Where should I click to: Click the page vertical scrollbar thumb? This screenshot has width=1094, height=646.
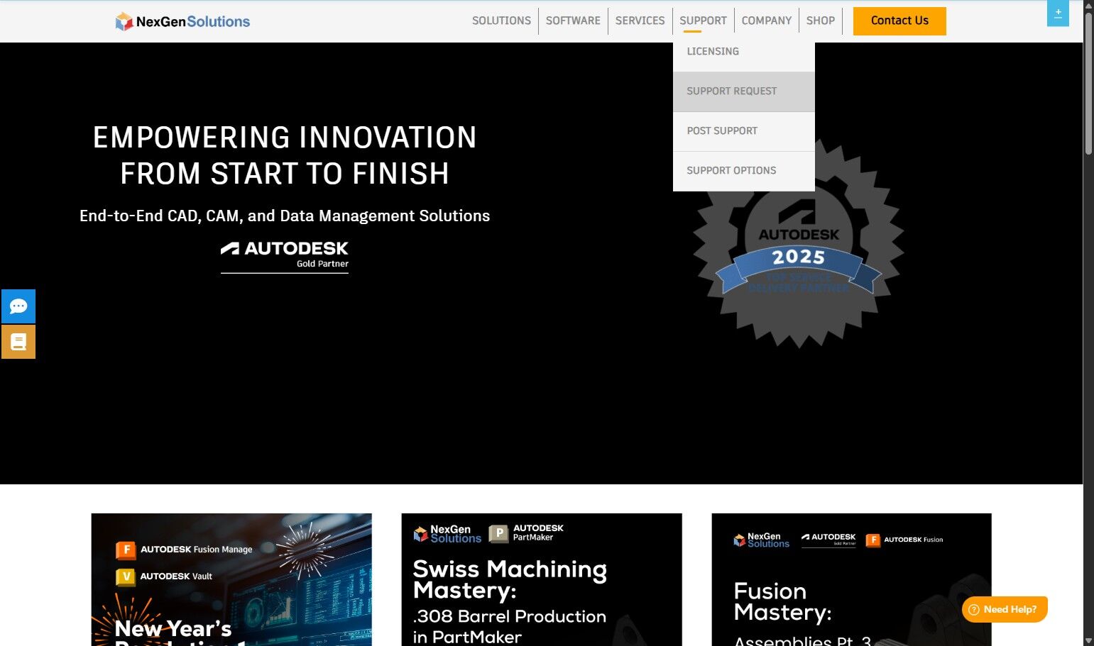(x=1088, y=83)
